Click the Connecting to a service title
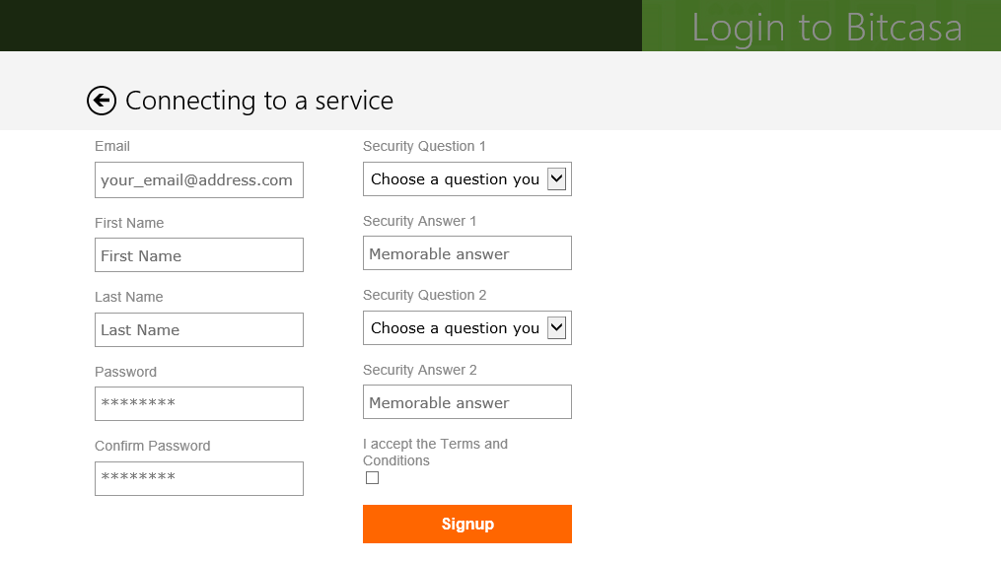Viewport: 1001px width, 563px height. click(259, 101)
